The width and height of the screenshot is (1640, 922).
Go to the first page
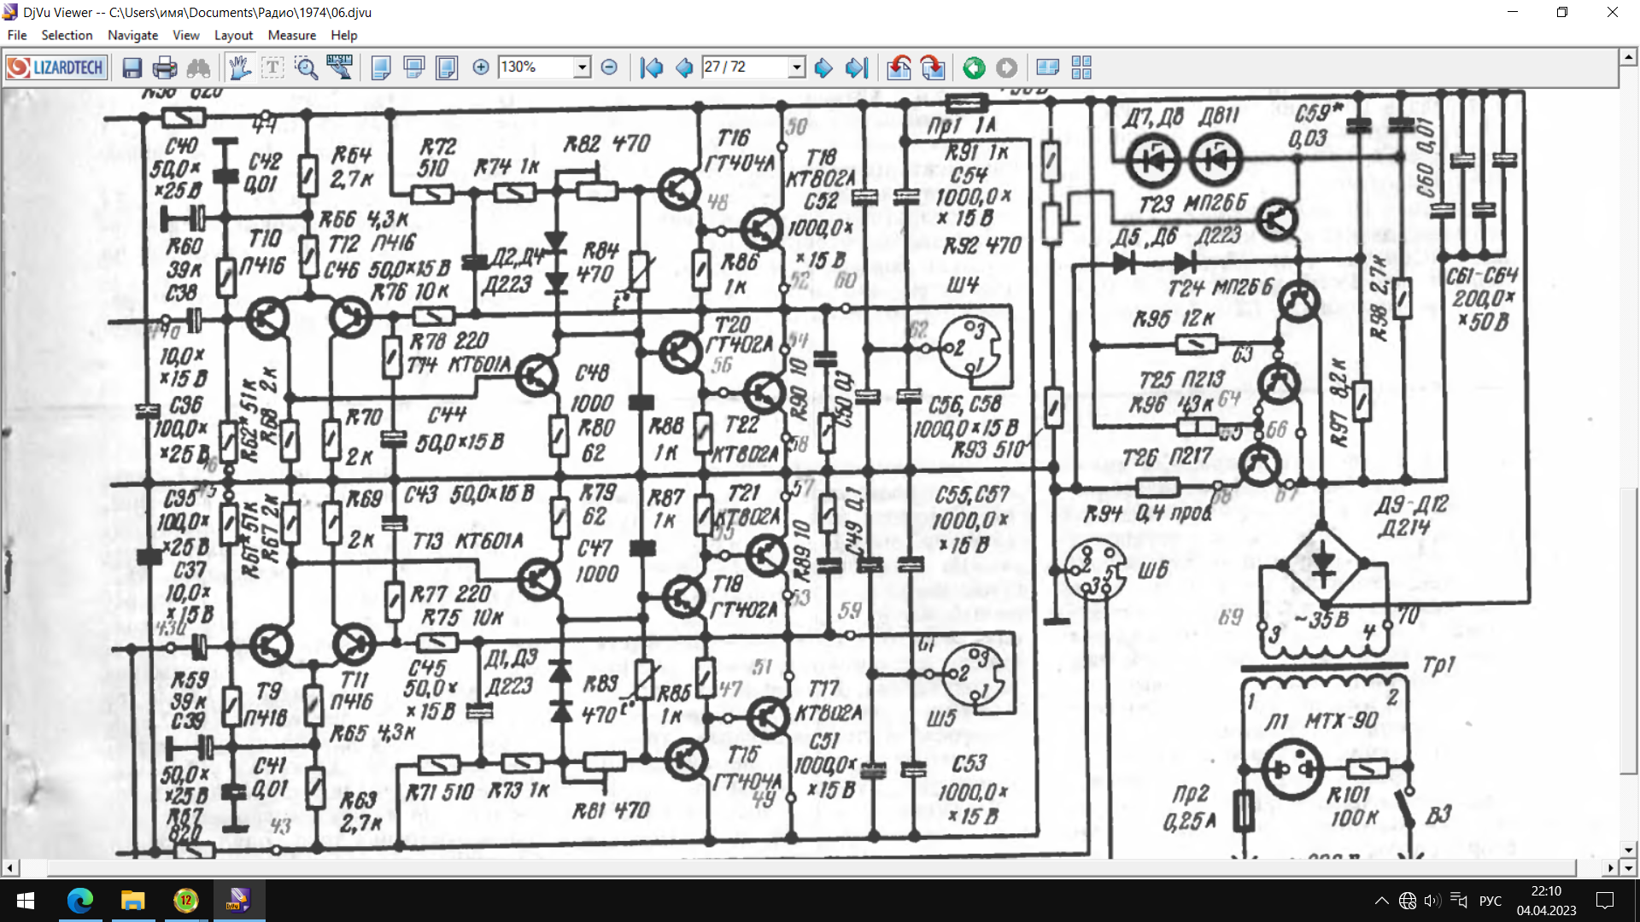point(651,67)
